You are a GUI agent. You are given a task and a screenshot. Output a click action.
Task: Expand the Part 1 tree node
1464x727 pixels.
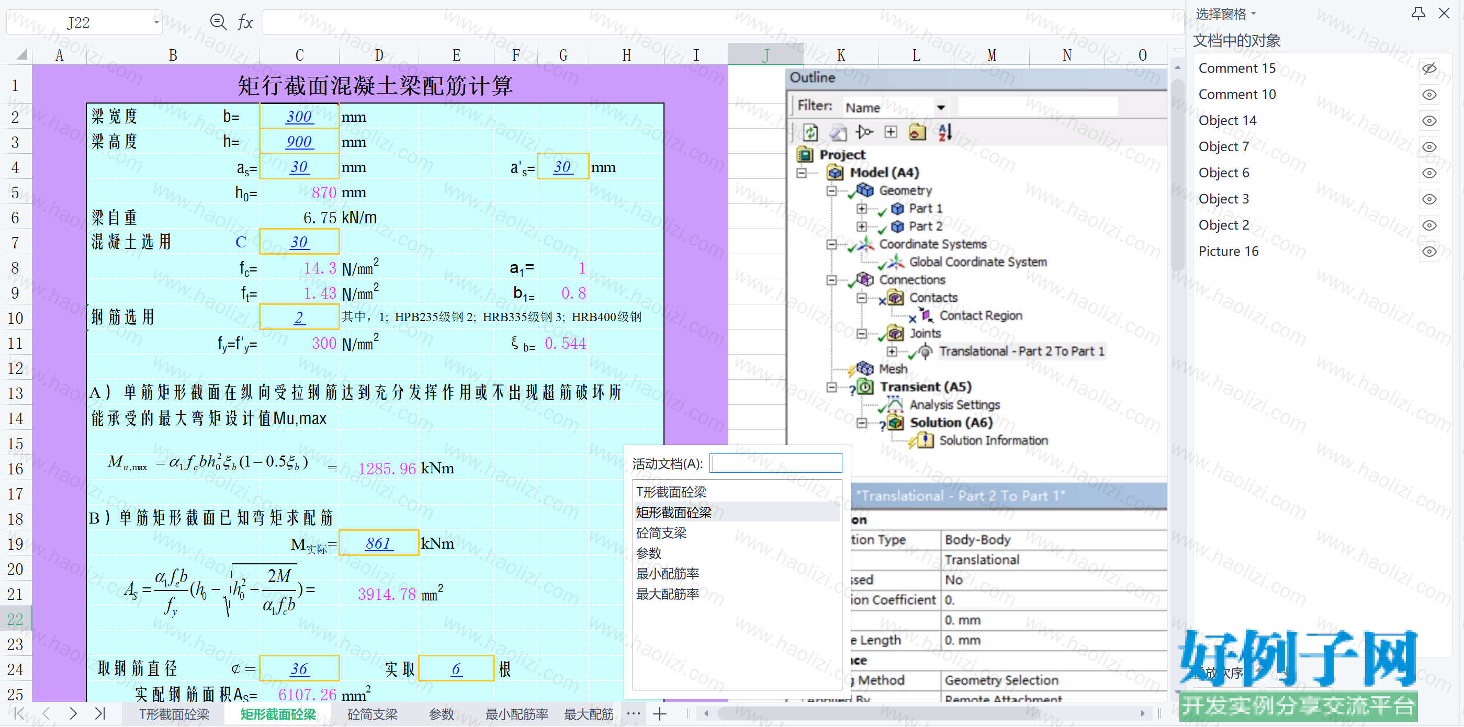coord(862,209)
